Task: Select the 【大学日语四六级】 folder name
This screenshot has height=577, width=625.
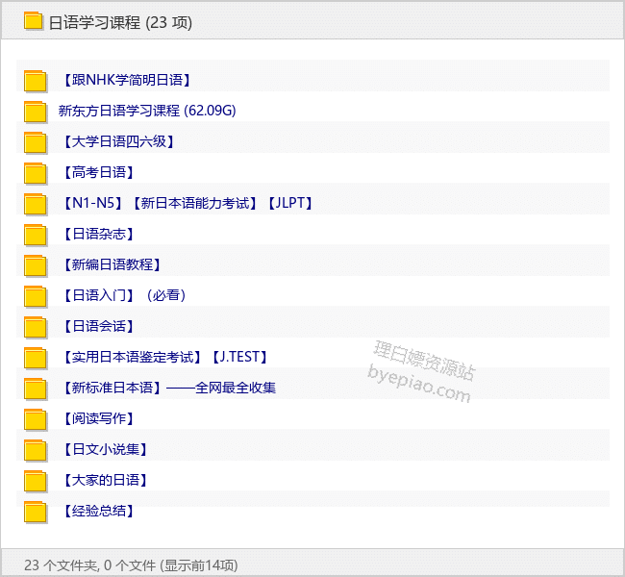Action: pos(119,141)
